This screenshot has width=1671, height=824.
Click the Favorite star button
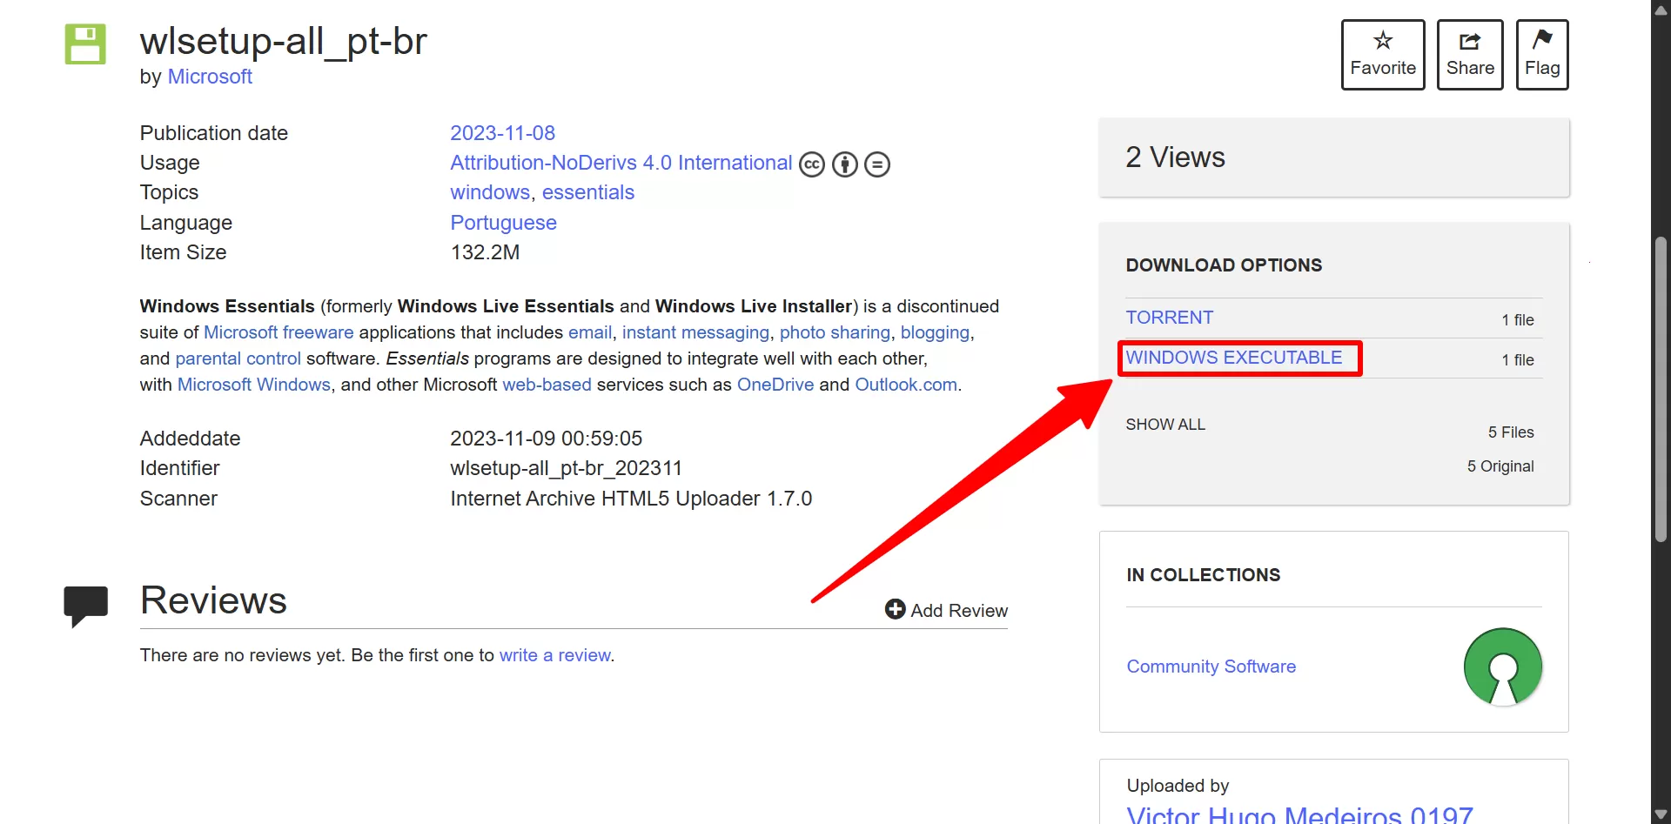pyautogui.click(x=1383, y=55)
